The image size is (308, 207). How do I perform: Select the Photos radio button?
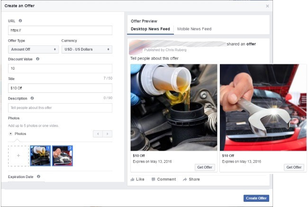10,134
